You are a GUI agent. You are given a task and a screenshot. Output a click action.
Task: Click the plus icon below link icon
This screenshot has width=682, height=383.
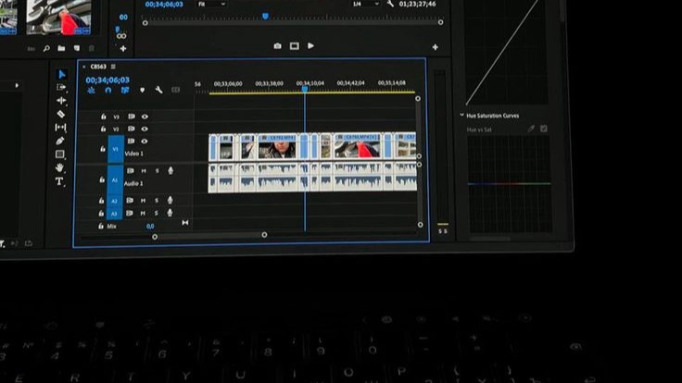(123, 49)
